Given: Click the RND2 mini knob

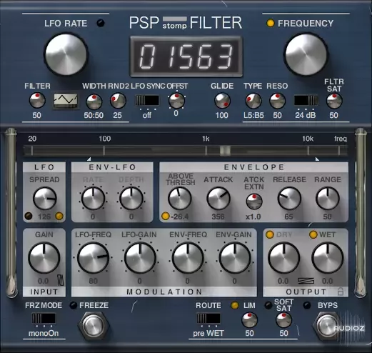Looking at the screenshot, I should [118, 101].
